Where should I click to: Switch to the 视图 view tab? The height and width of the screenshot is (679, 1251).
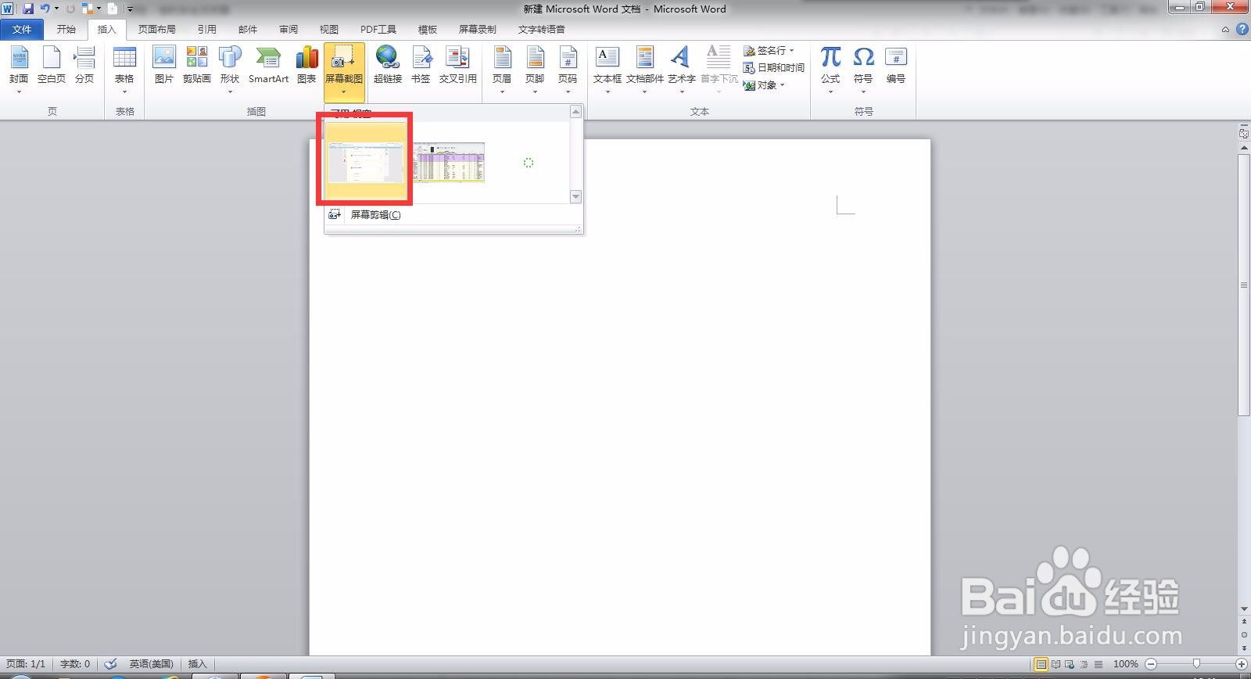[329, 30]
